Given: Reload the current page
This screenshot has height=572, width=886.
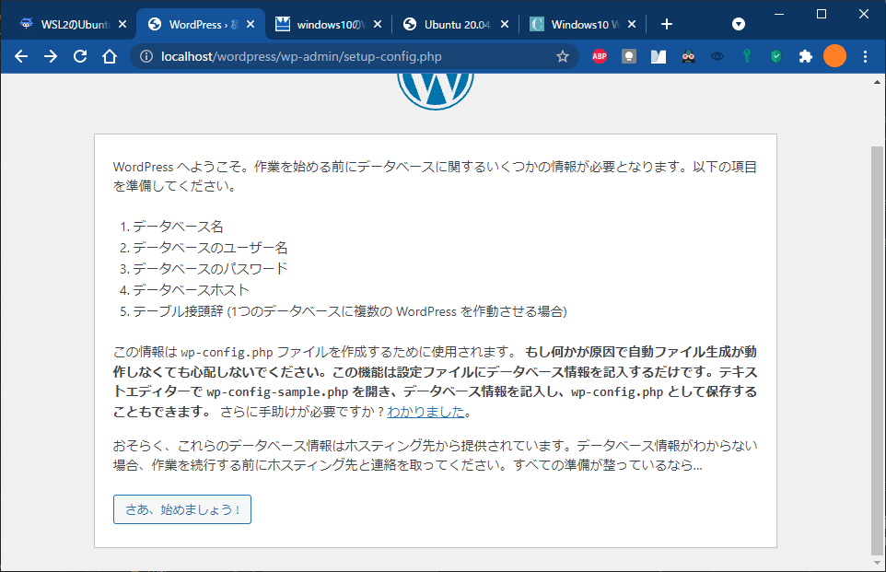Looking at the screenshot, I should 80,56.
